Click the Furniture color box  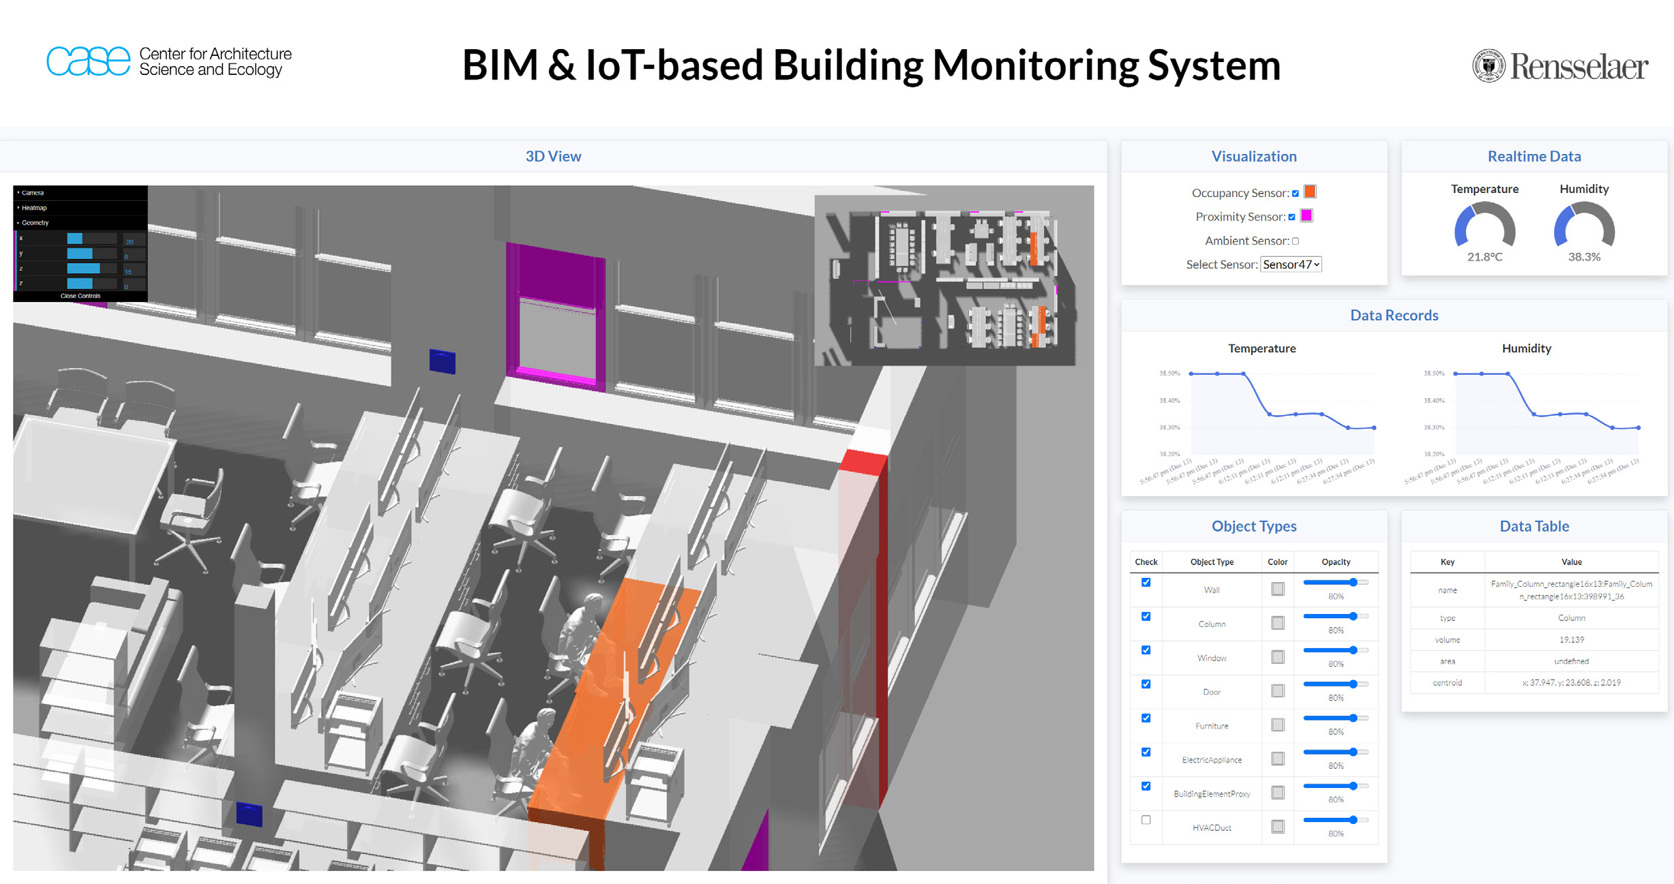pos(1277,725)
